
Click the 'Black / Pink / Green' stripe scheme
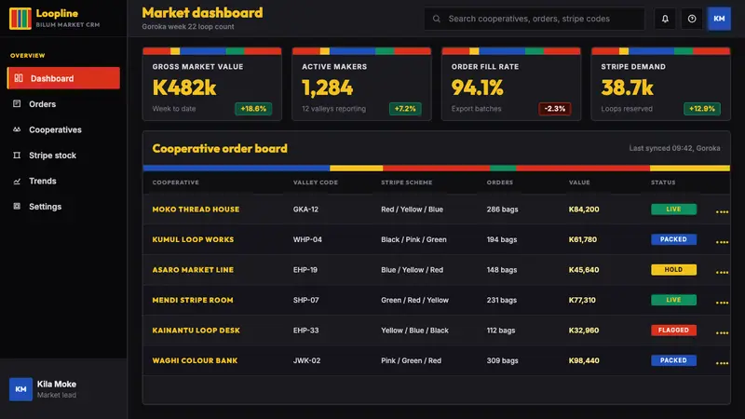(x=413, y=239)
